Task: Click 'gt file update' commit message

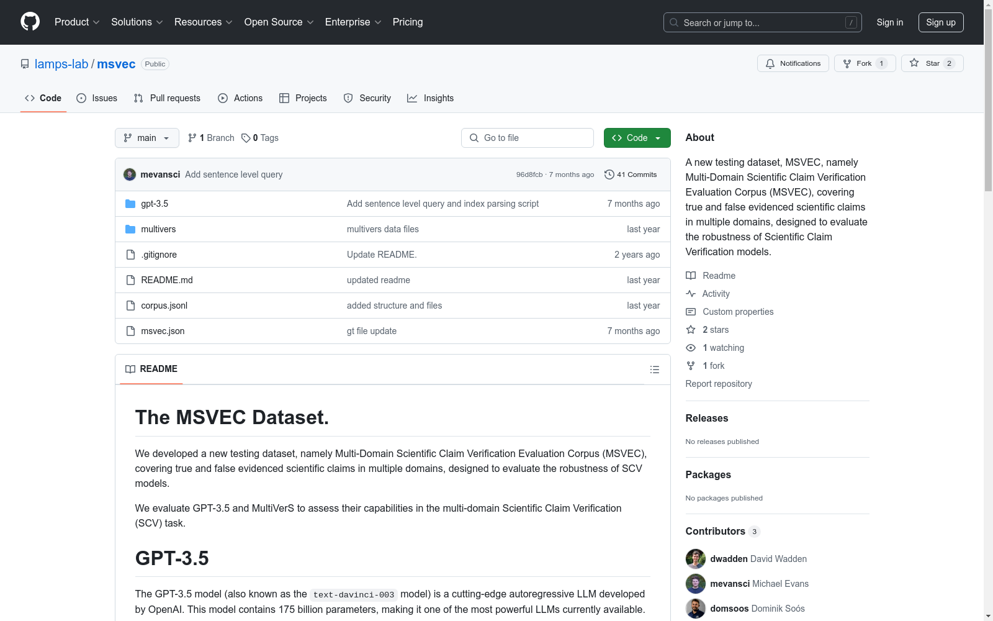Action: point(372,331)
